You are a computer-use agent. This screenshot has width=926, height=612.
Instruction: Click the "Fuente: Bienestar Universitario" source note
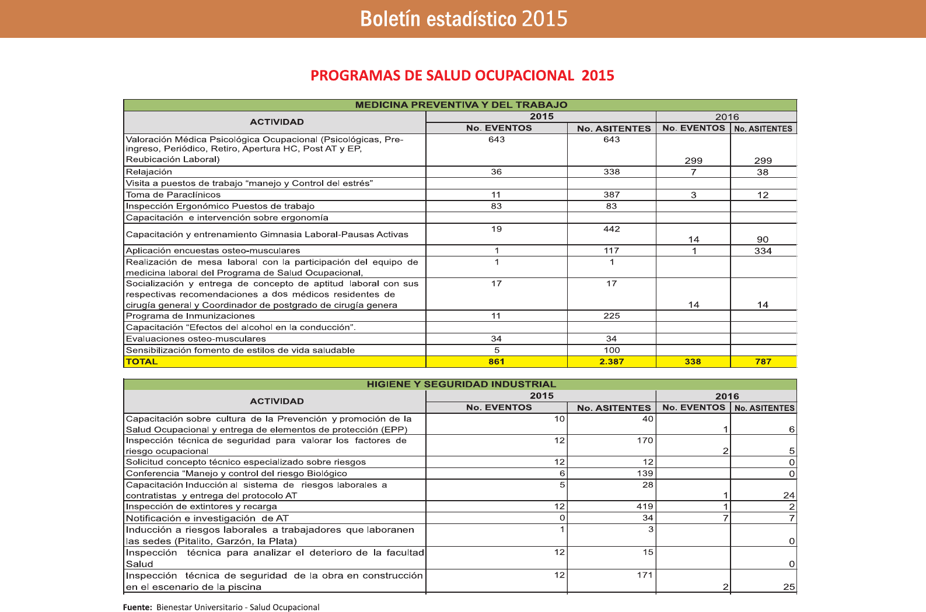coord(221,607)
